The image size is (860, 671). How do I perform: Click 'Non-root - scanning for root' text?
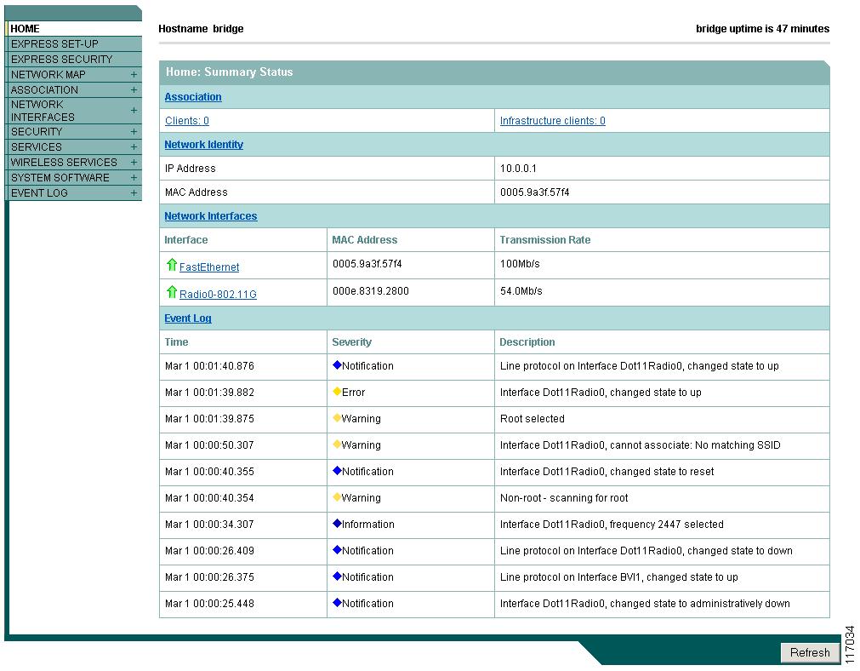[x=564, y=498]
